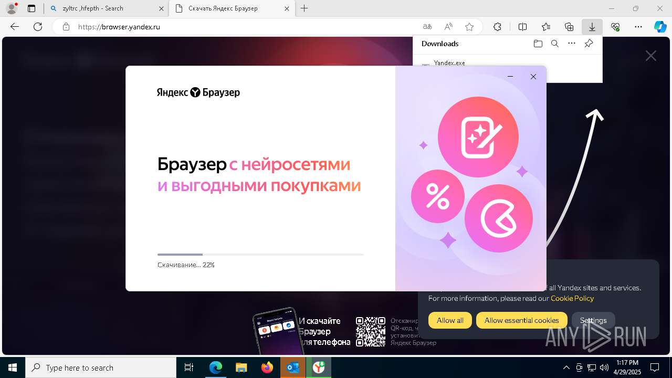Screen dimensions: 672x378
Task: Open Firefox from the taskbar
Action: point(267,367)
